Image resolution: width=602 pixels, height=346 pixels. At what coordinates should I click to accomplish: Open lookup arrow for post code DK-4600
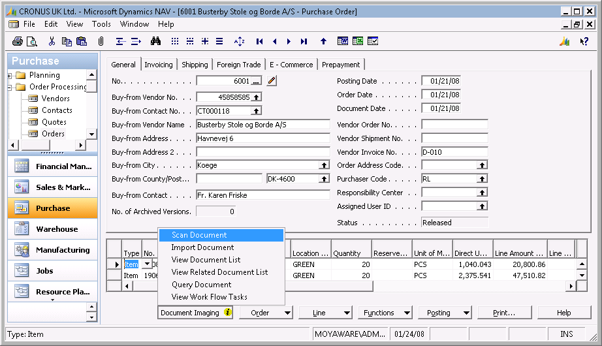(x=325, y=179)
